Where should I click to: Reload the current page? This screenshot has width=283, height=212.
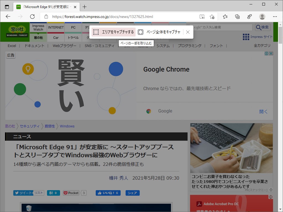[x=32, y=17]
